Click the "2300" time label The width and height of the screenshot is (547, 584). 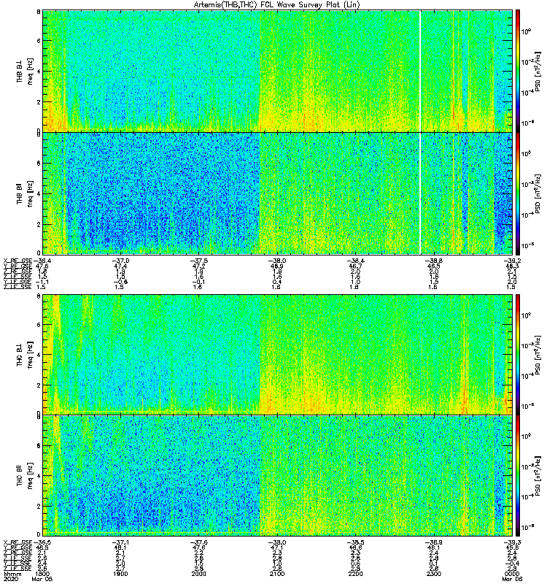[x=434, y=574]
